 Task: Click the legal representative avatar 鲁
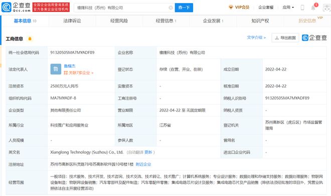click(x=56, y=69)
